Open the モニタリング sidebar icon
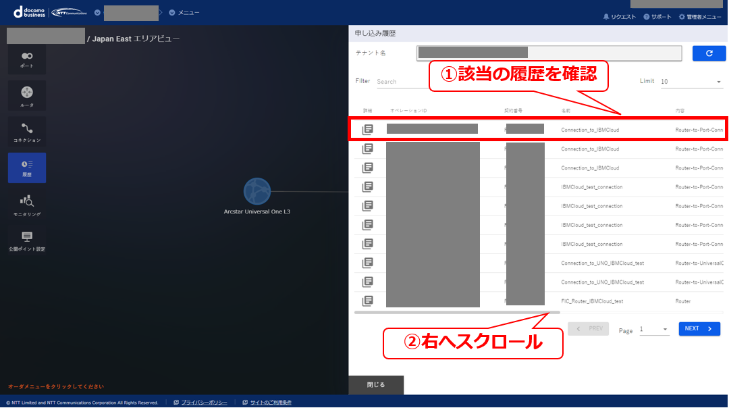The height and width of the screenshot is (408, 729). [x=27, y=205]
